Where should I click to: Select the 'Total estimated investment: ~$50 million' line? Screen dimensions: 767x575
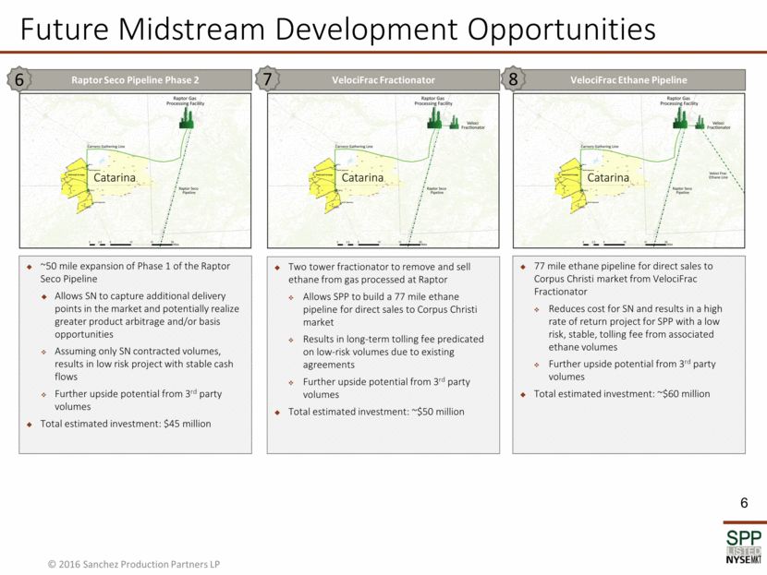[376, 412]
